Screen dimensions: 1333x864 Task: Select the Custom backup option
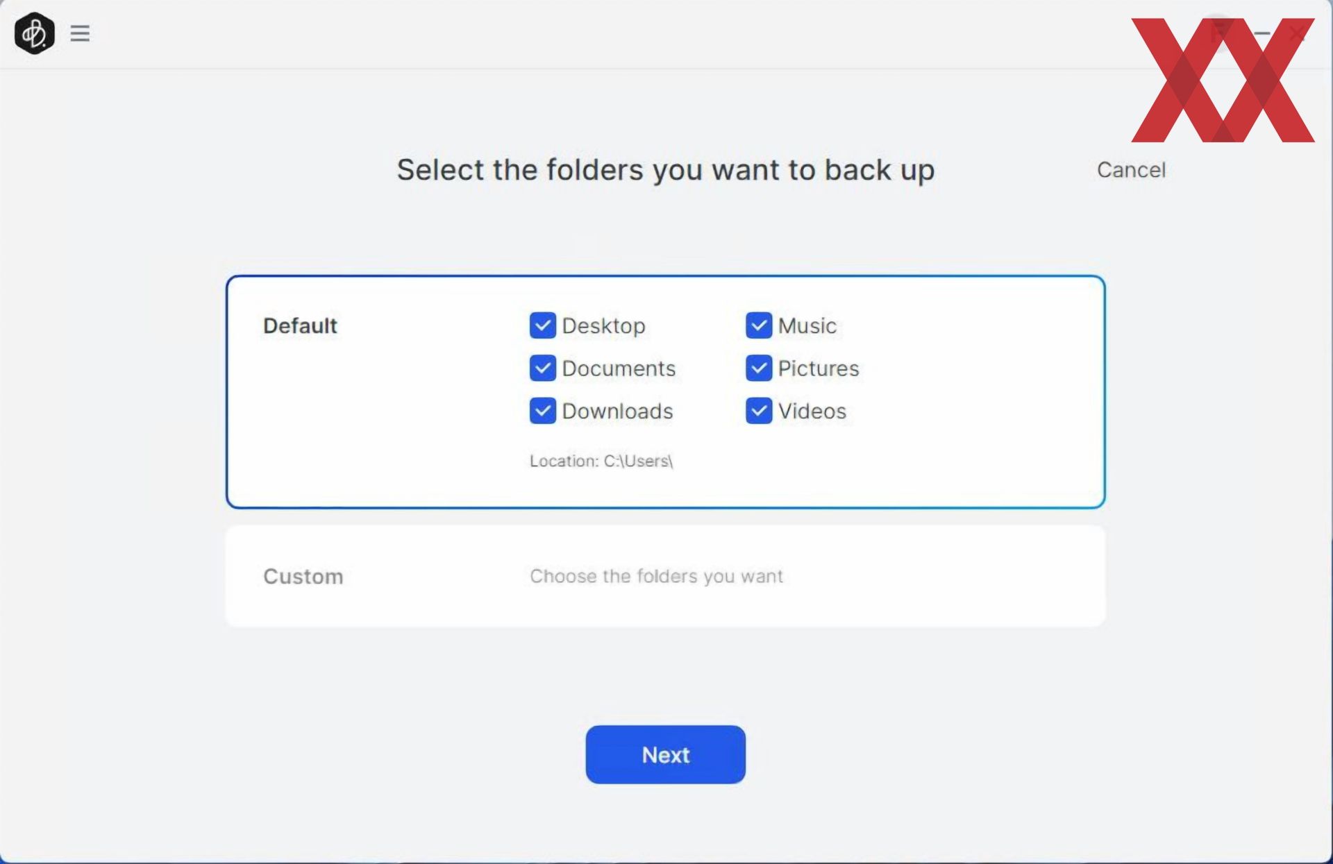(x=665, y=576)
